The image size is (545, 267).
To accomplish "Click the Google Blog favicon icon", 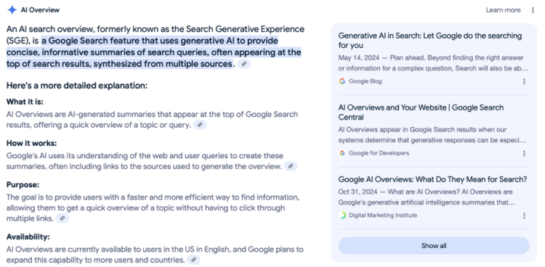I will (x=342, y=81).
